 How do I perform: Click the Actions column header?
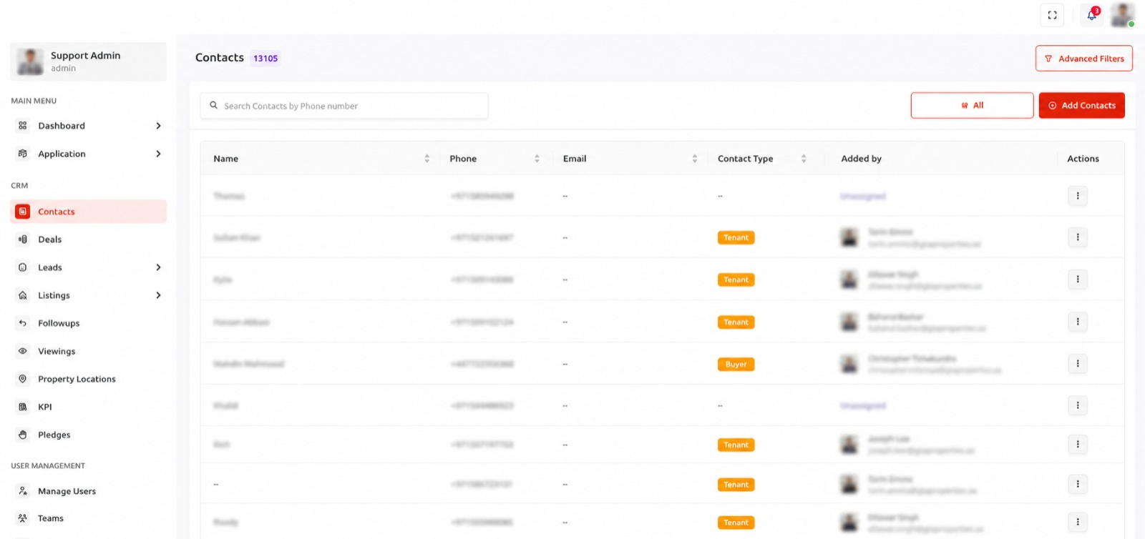(x=1083, y=159)
